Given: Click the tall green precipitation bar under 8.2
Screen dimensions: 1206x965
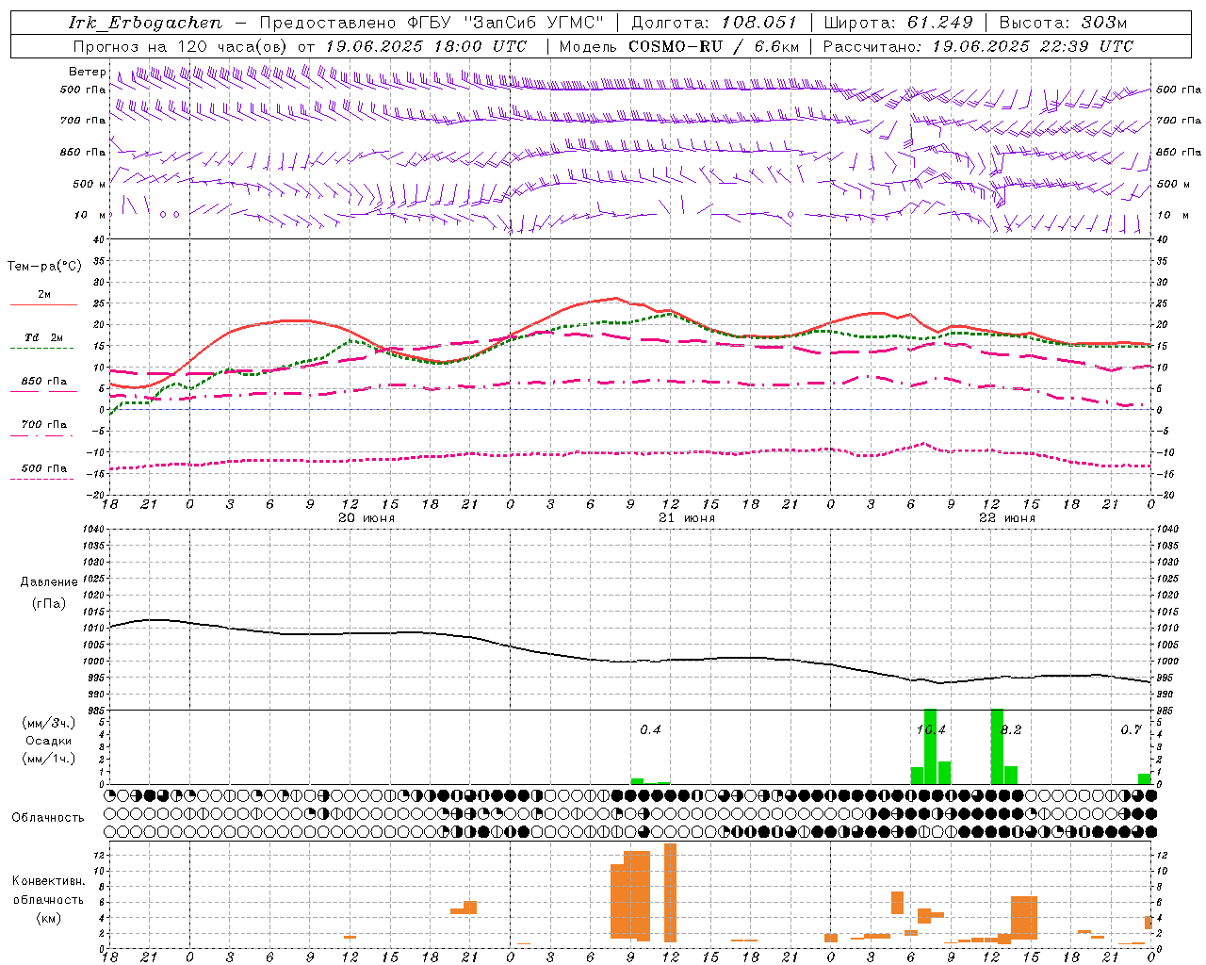Looking at the screenshot, I should (997, 746).
